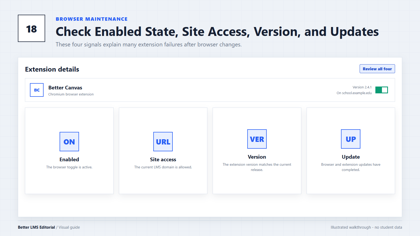The width and height of the screenshot is (420, 236).
Task: Click the Extension details heading
Action: (52, 69)
